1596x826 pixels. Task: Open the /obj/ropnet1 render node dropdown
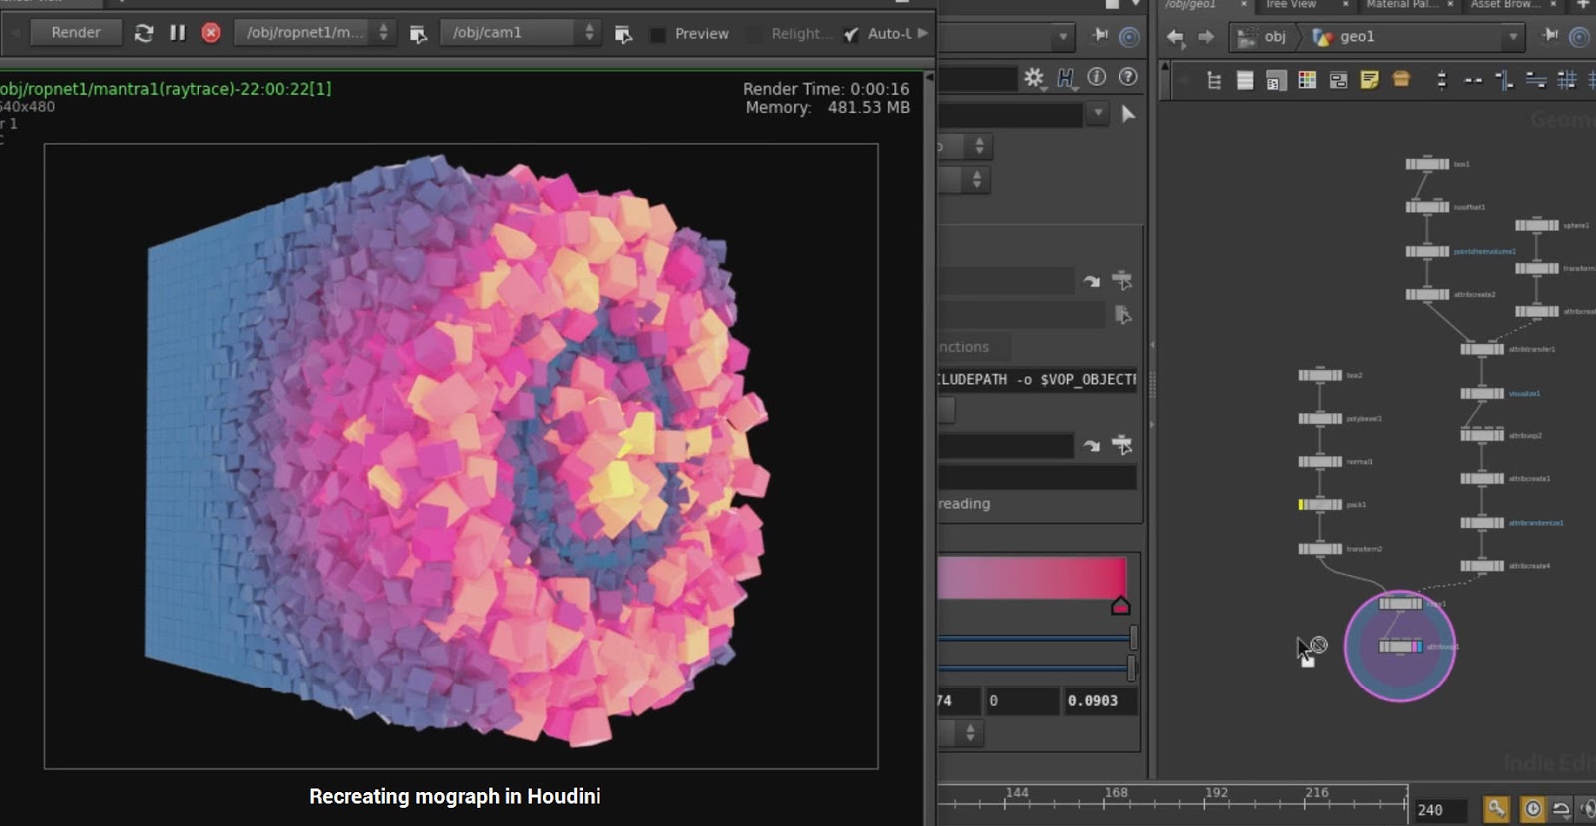314,33
